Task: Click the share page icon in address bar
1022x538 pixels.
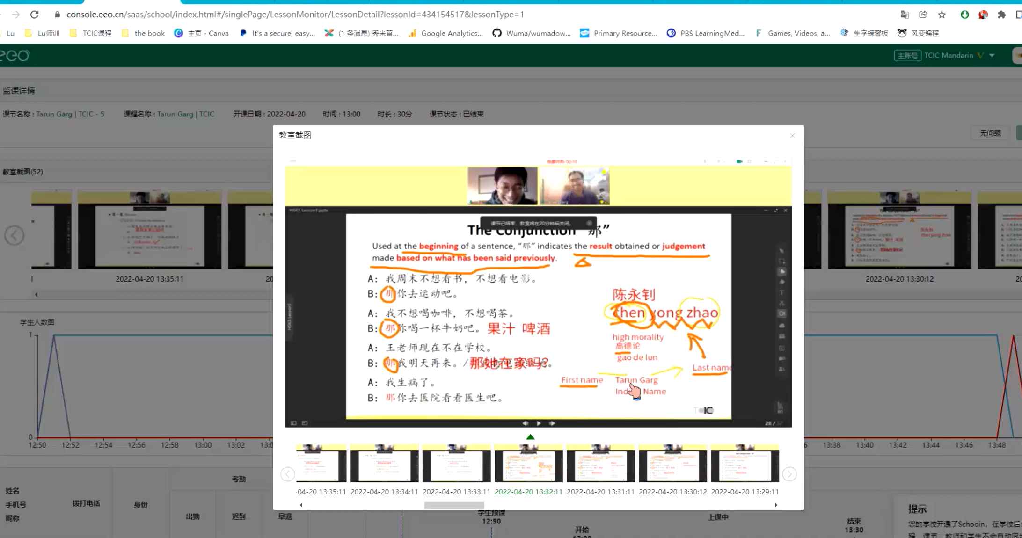Action: click(923, 15)
